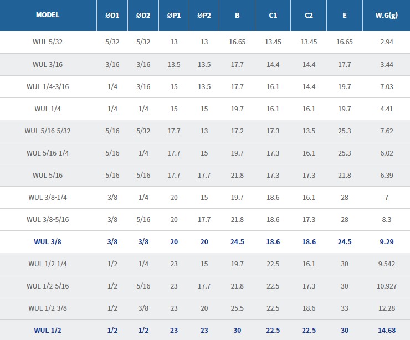Click the MODEL column header
Image resolution: width=410 pixels, height=340 pixels.
pyautogui.click(x=48, y=15)
